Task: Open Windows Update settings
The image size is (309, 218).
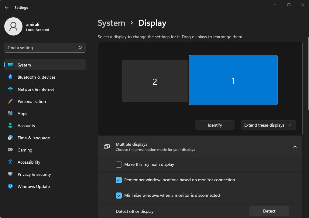Action: pyautogui.click(x=45, y=186)
